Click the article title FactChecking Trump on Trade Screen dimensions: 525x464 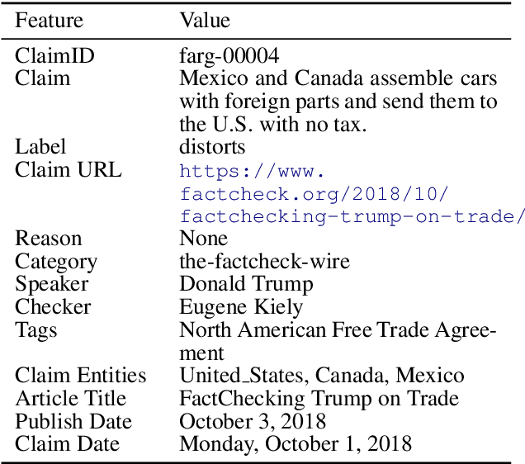[319, 398]
